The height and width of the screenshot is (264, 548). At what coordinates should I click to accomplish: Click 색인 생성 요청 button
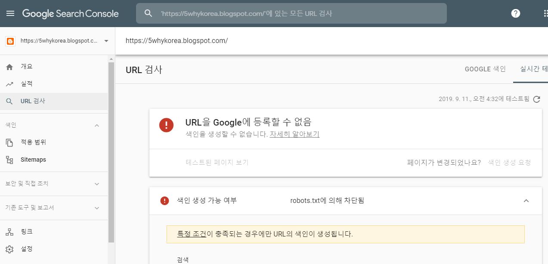click(509, 163)
